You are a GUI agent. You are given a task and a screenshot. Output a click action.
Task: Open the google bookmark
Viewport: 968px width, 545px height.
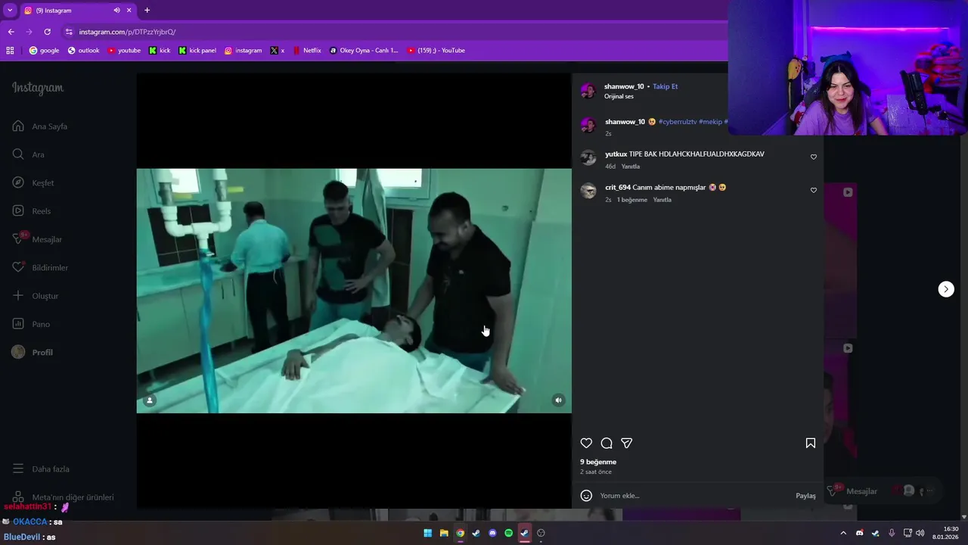pyautogui.click(x=44, y=51)
